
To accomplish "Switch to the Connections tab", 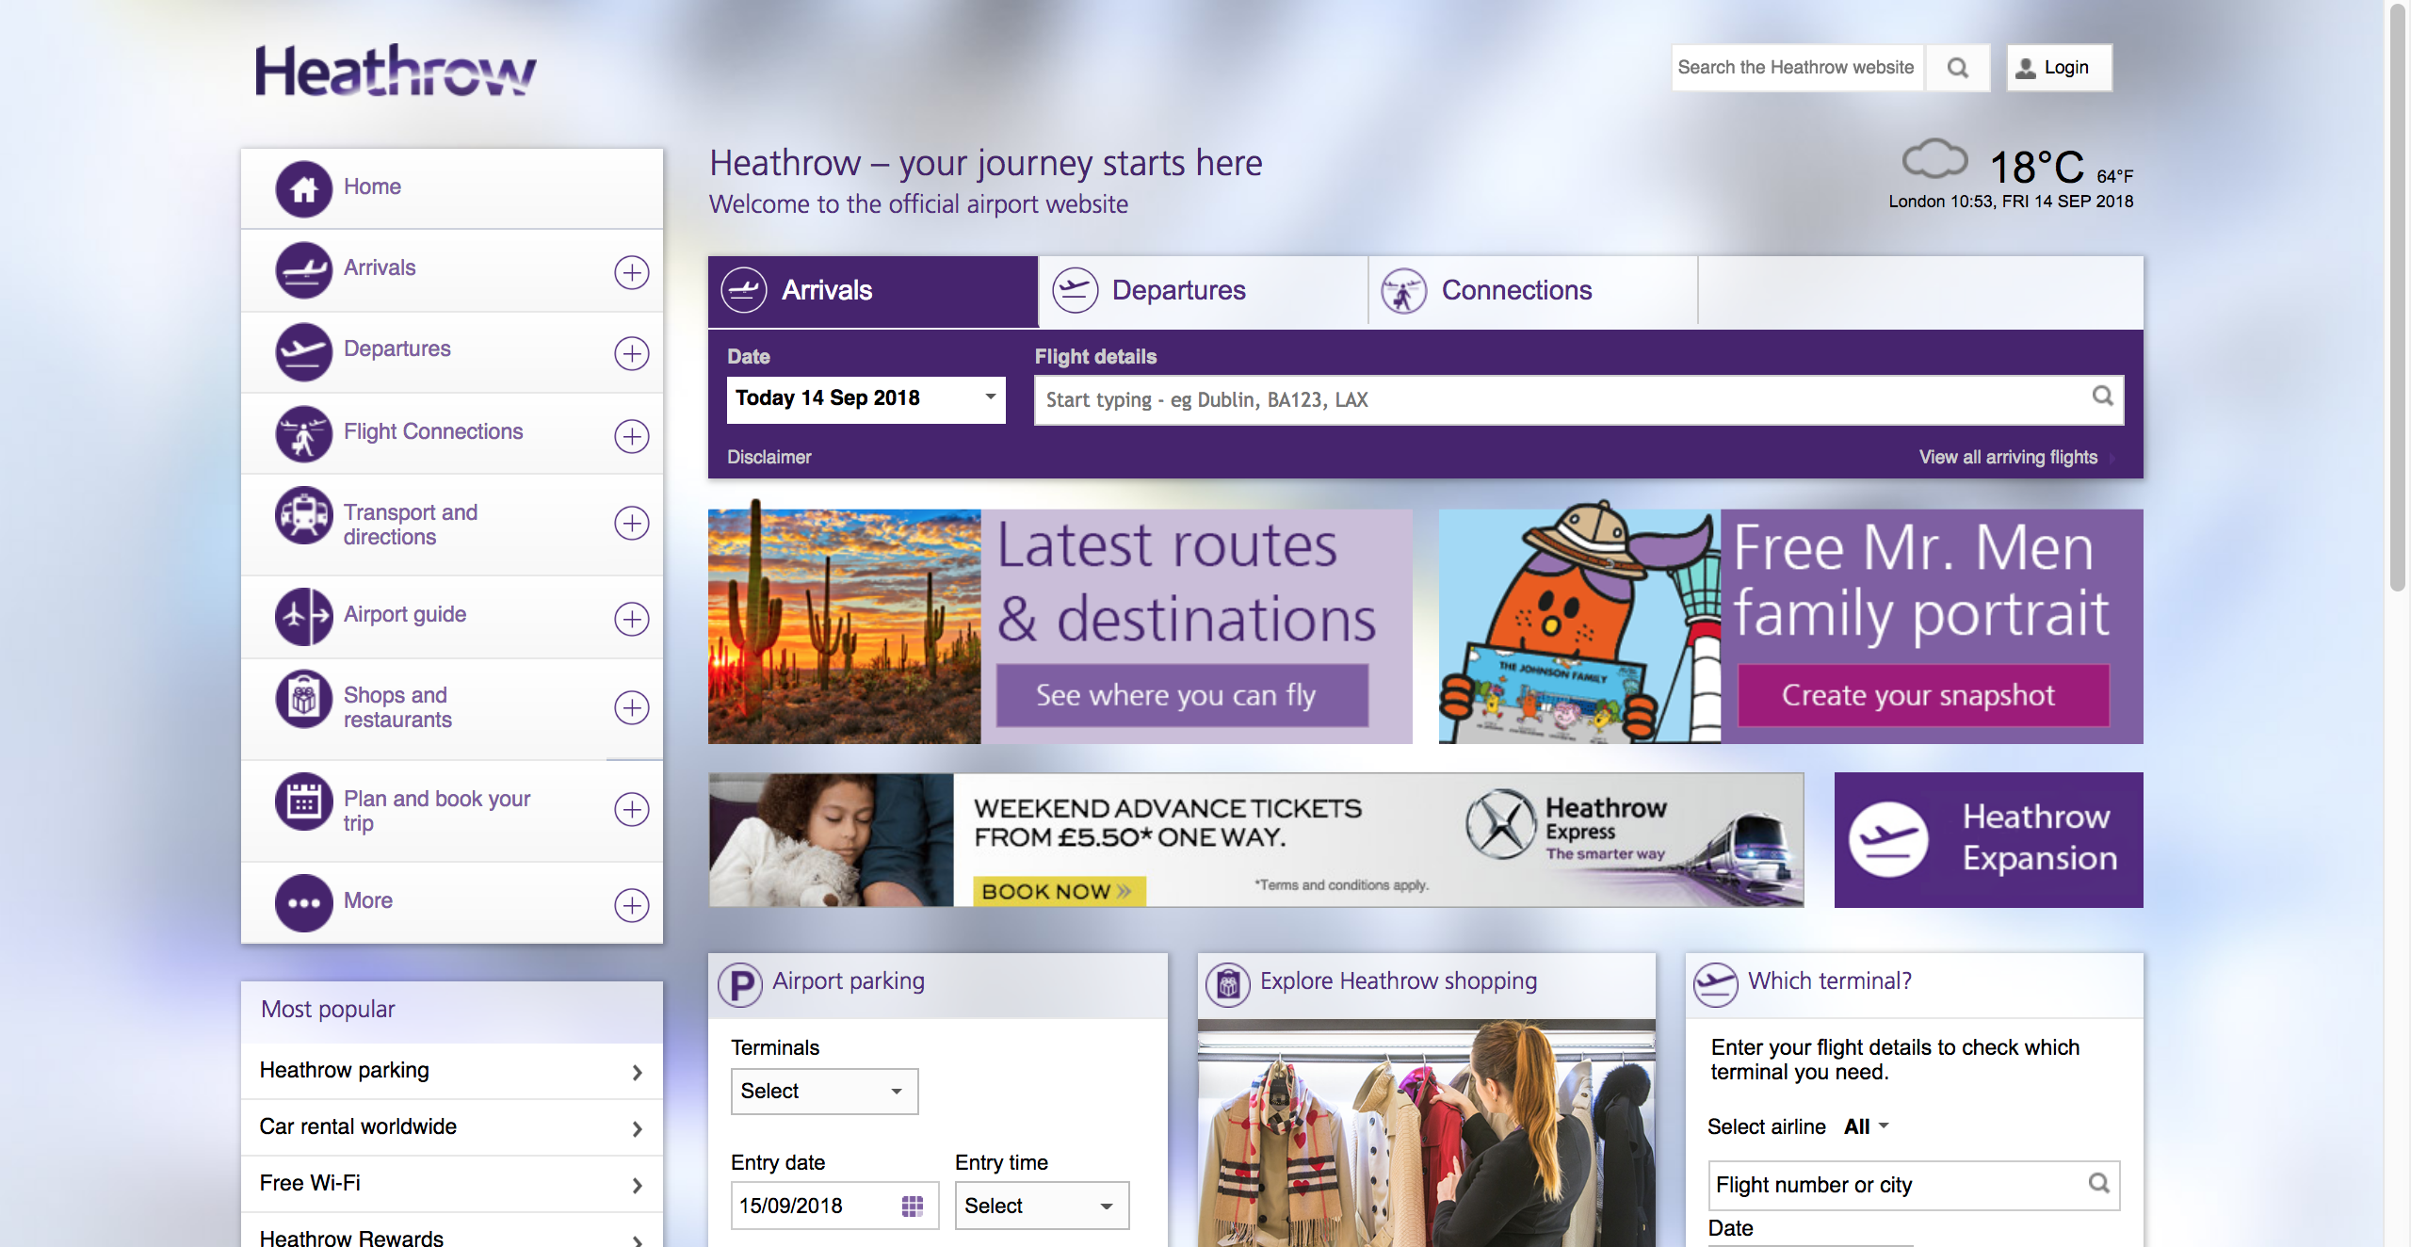I will coord(1532,291).
